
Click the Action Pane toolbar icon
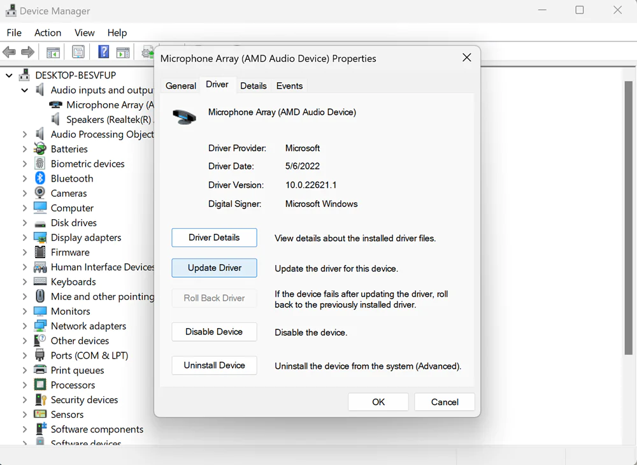pos(123,52)
